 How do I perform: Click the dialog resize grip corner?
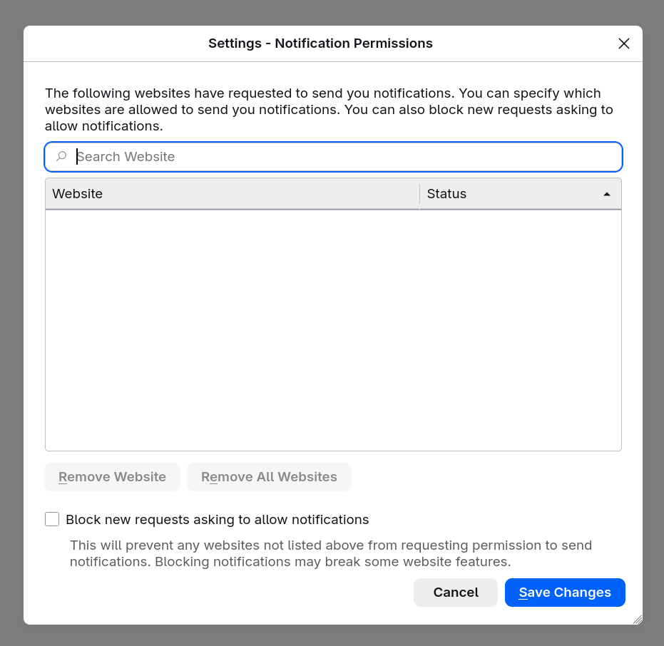coord(638,620)
